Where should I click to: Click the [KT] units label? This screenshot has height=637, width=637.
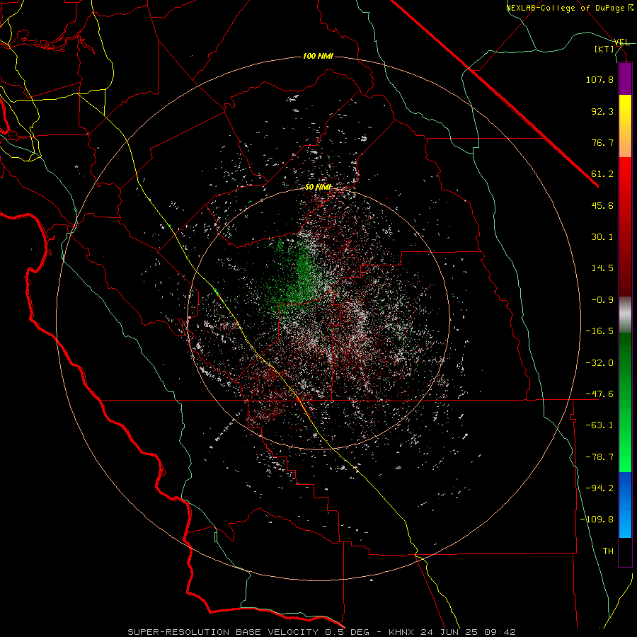coord(604,49)
